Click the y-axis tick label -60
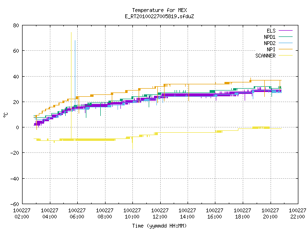307x230 pixels. pyautogui.click(x=15, y=204)
